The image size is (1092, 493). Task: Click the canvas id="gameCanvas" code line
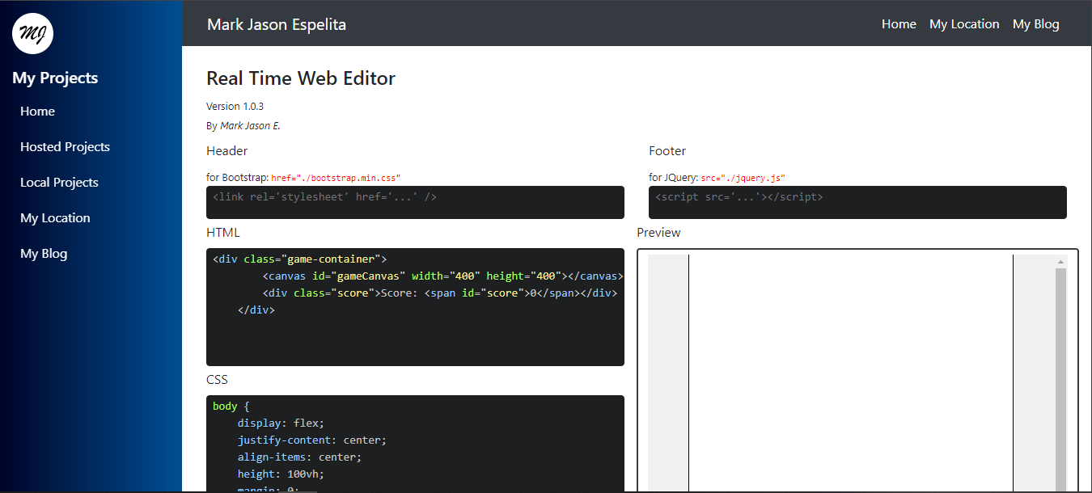[442, 276]
